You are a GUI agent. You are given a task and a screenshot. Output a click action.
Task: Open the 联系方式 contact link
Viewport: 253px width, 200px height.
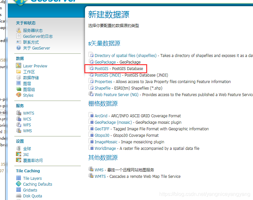[x=31, y=42]
